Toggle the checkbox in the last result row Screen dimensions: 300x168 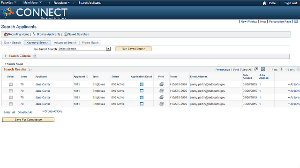(x=11, y=104)
